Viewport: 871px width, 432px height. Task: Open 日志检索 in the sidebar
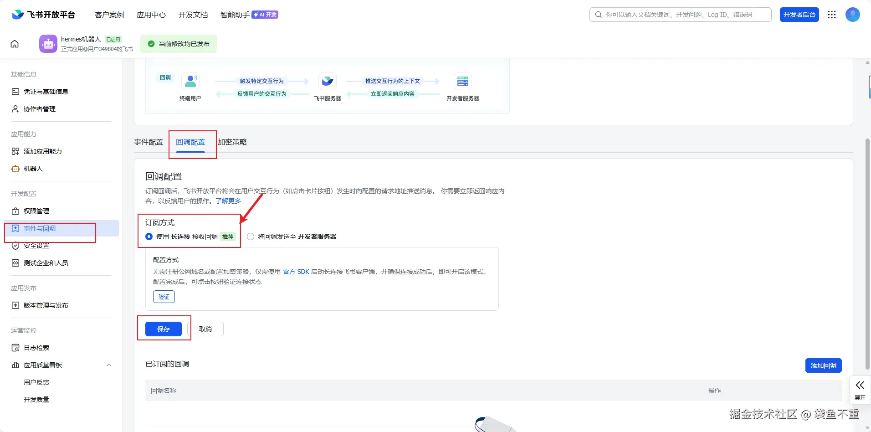click(x=36, y=348)
